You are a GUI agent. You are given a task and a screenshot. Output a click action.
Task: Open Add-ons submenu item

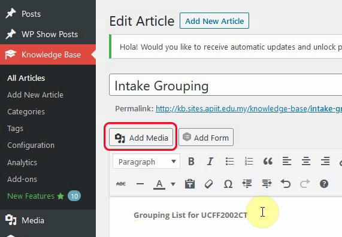pyautogui.click(x=22, y=179)
